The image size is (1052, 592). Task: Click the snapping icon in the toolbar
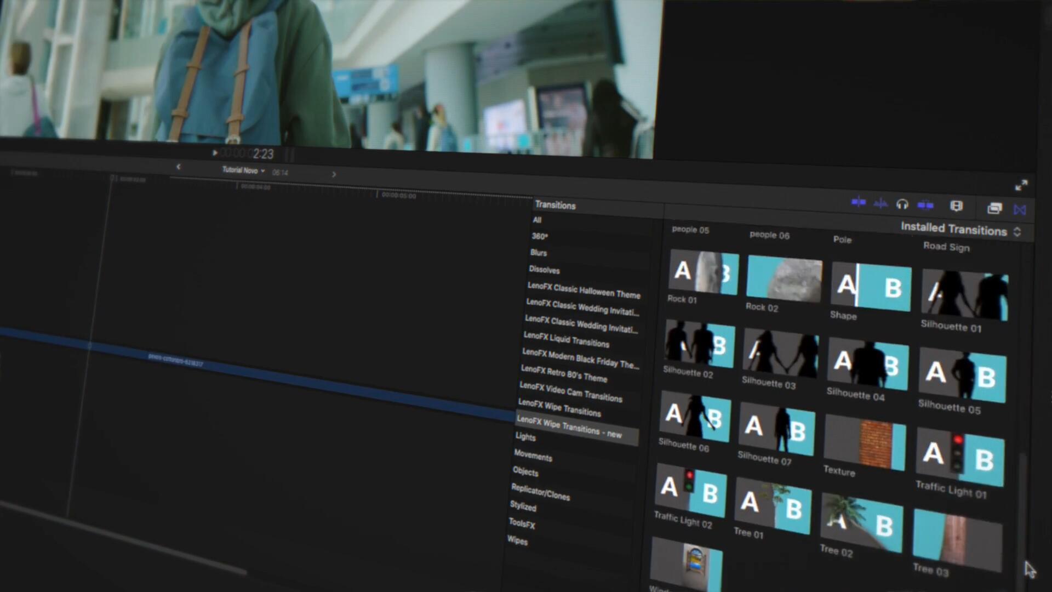(925, 206)
